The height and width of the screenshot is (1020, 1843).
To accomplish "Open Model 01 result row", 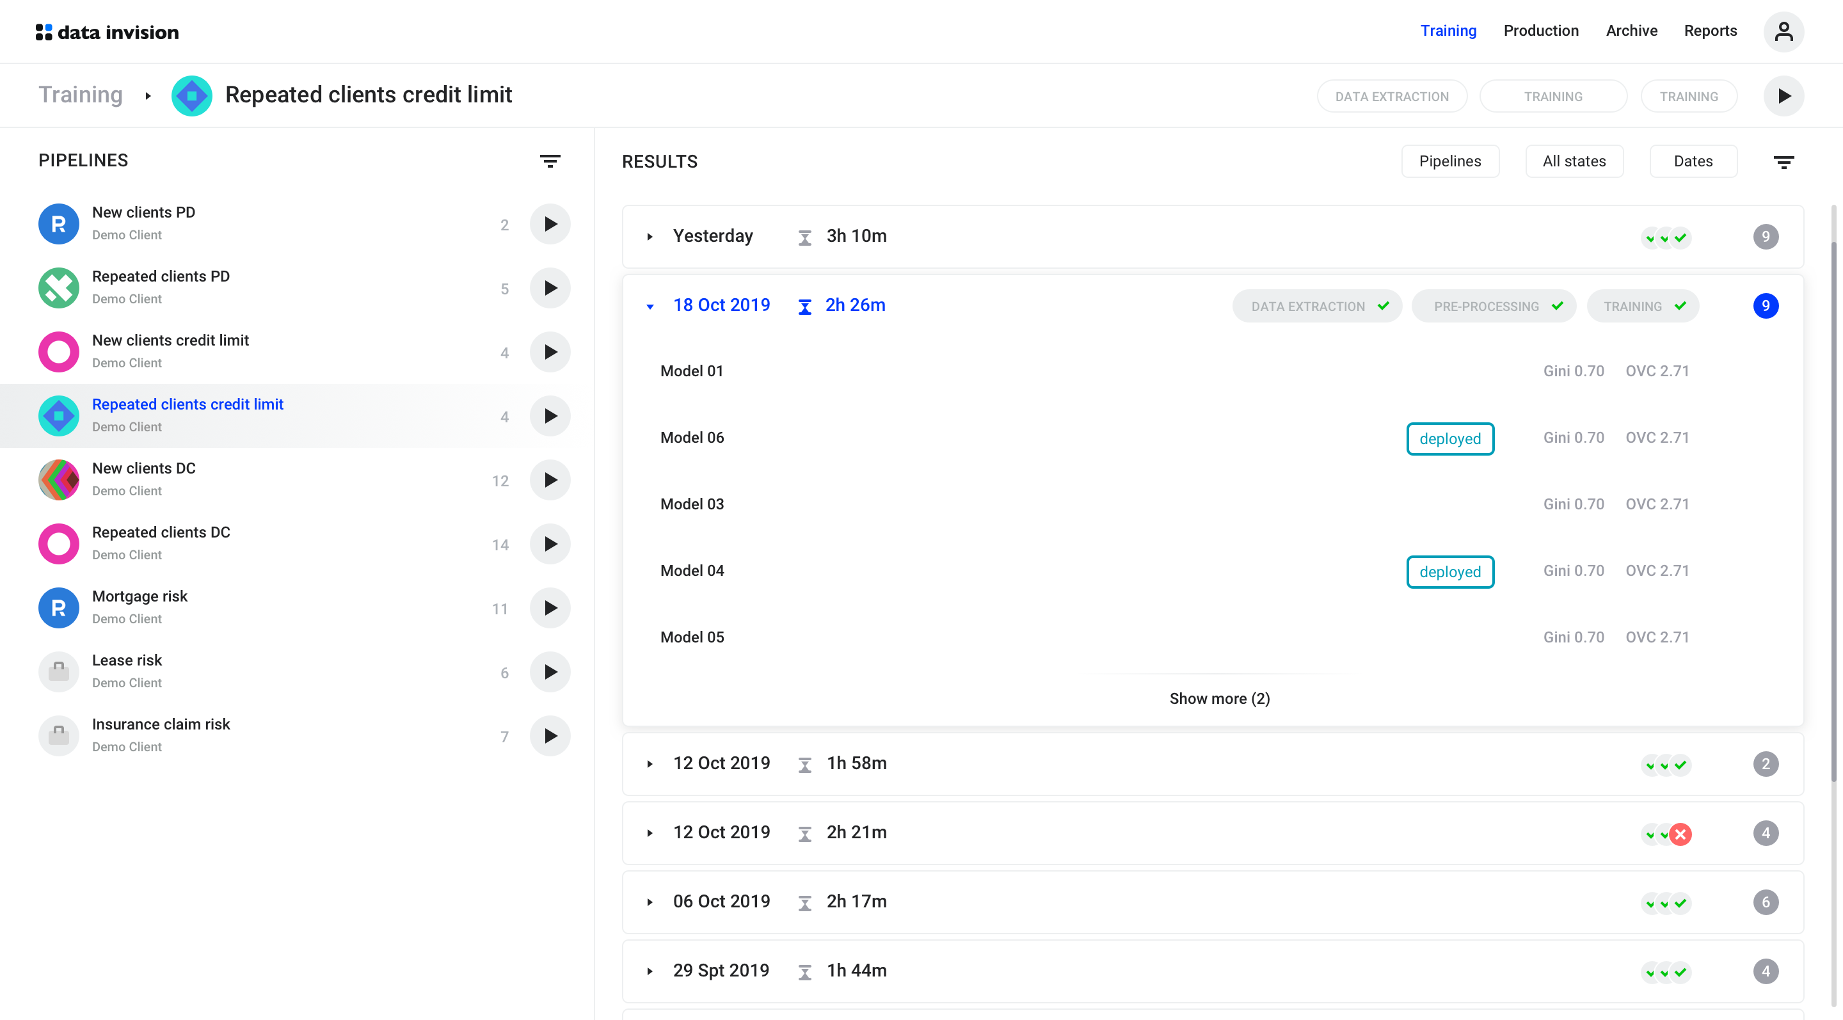I will 1213,371.
